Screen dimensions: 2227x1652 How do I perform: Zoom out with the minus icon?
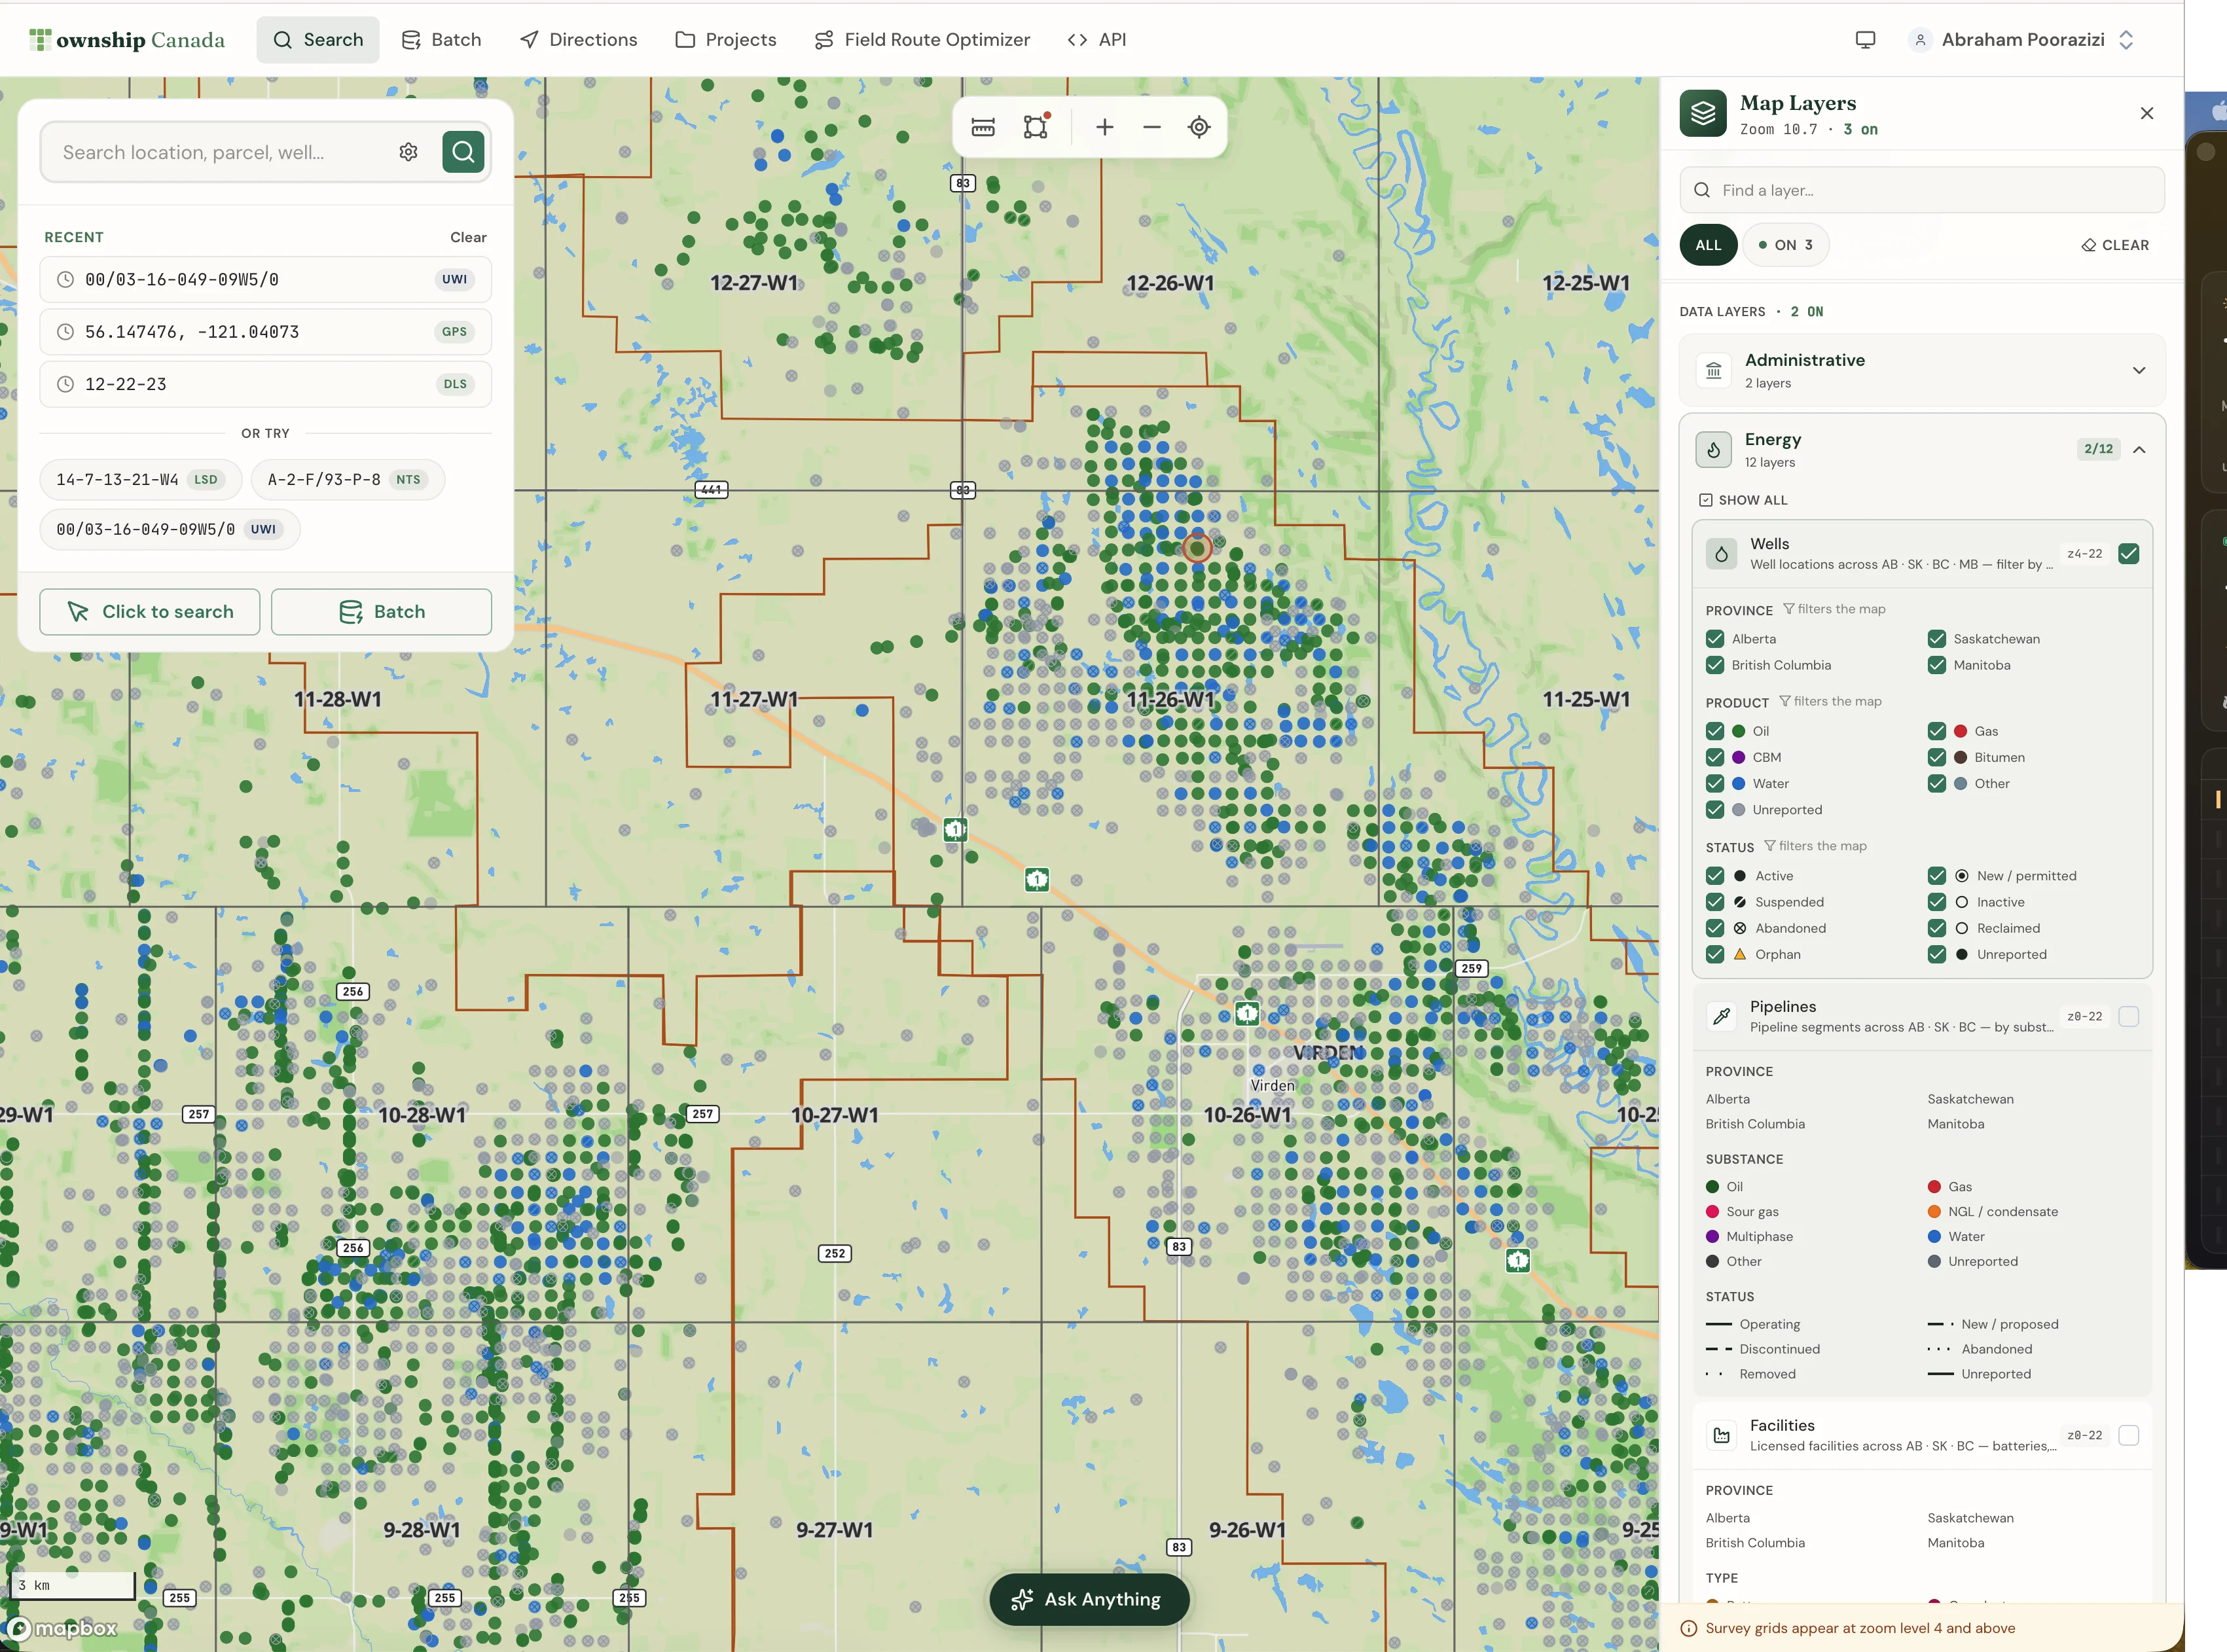click(1152, 127)
